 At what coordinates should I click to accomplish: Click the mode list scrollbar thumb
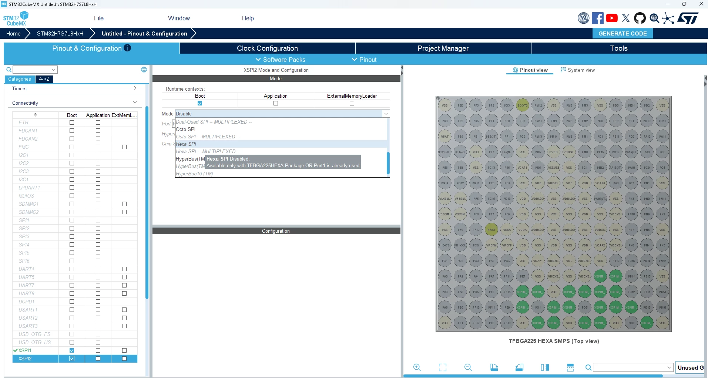[x=388, y=163]
